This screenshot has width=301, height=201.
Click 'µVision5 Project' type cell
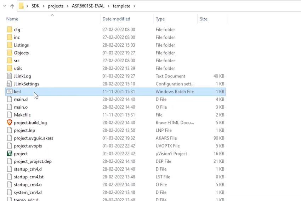point(171,154)
